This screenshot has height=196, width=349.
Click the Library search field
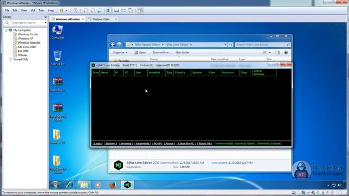tap(25, 23)
